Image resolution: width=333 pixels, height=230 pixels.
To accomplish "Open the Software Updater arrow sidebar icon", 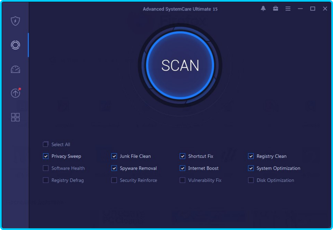I will [x=15, y=93].
